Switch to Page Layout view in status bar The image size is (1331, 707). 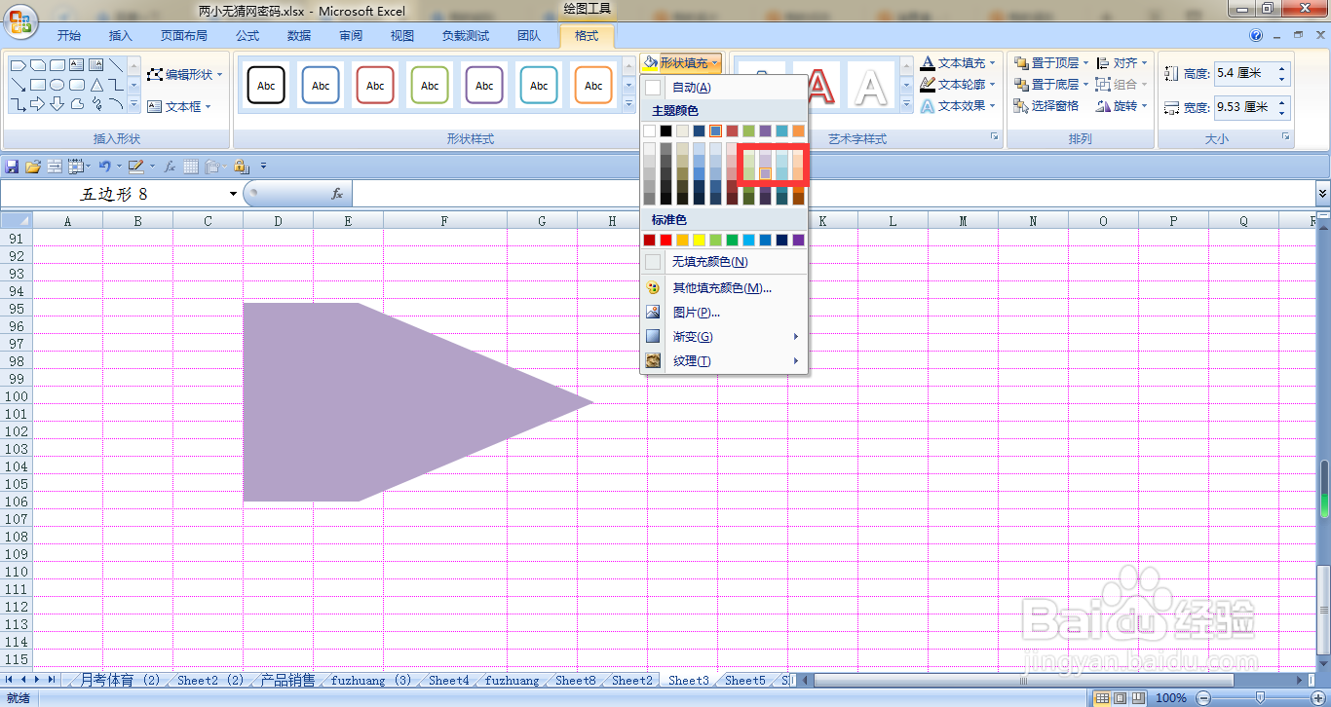pos(1121,697)
